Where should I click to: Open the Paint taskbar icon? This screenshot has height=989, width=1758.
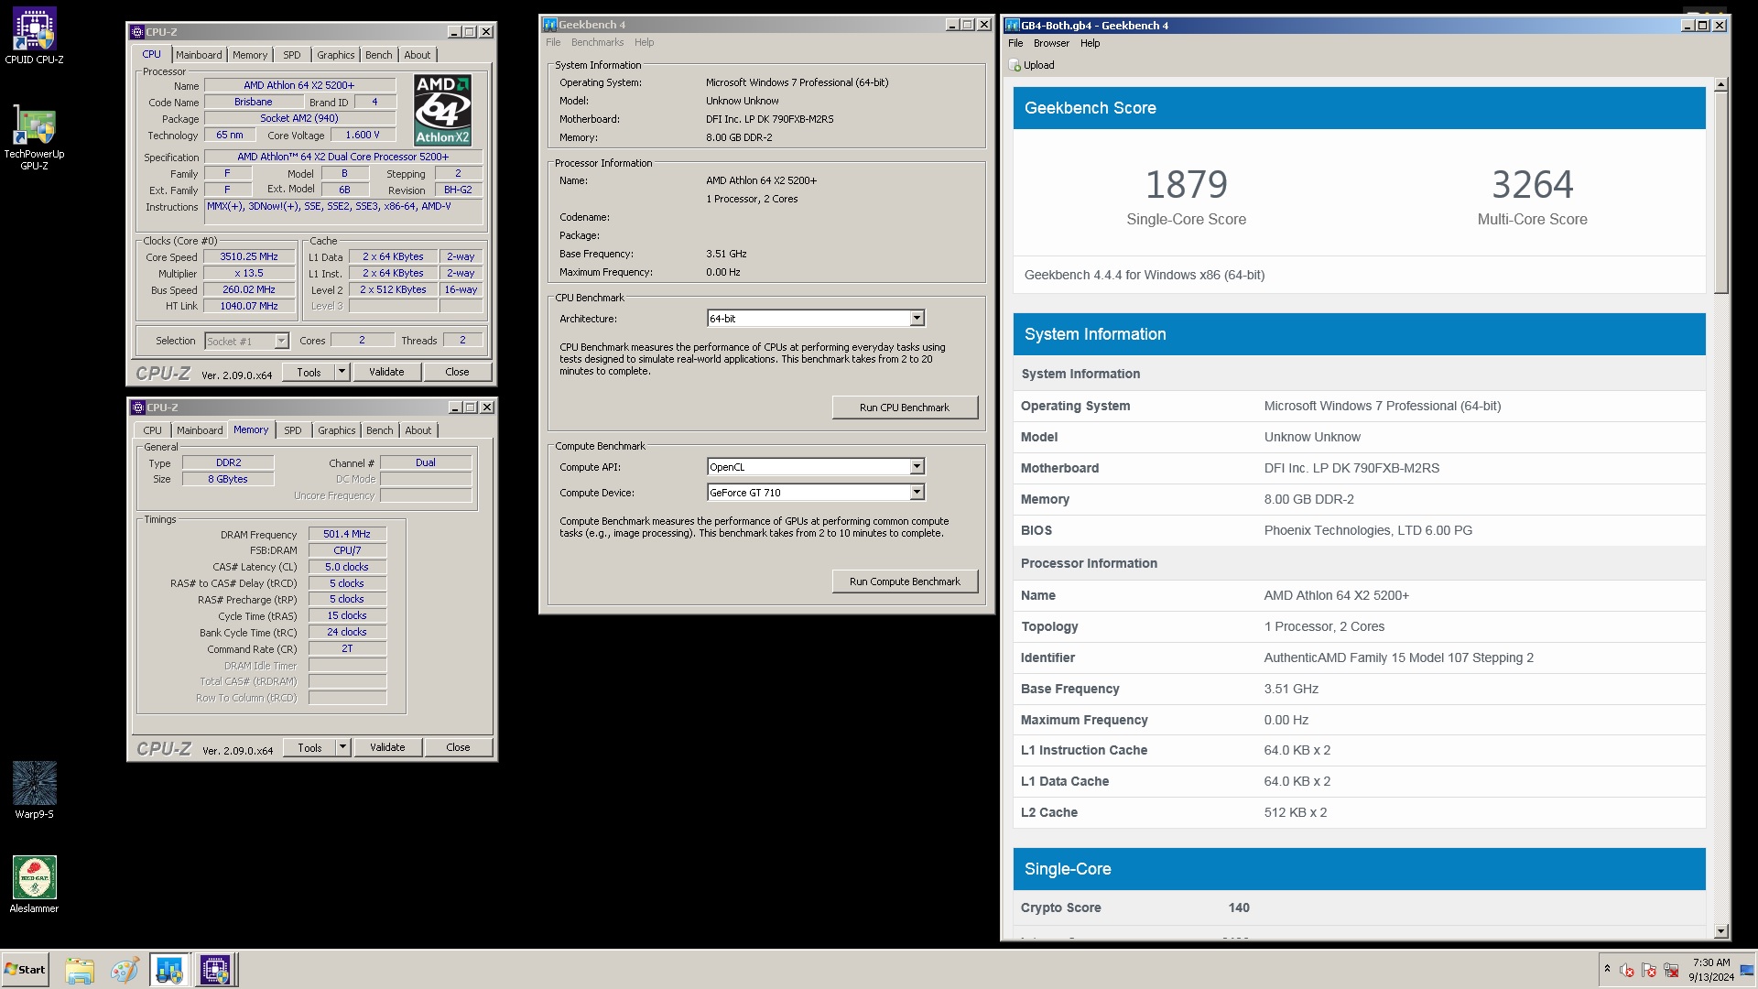tap(125, 970)
